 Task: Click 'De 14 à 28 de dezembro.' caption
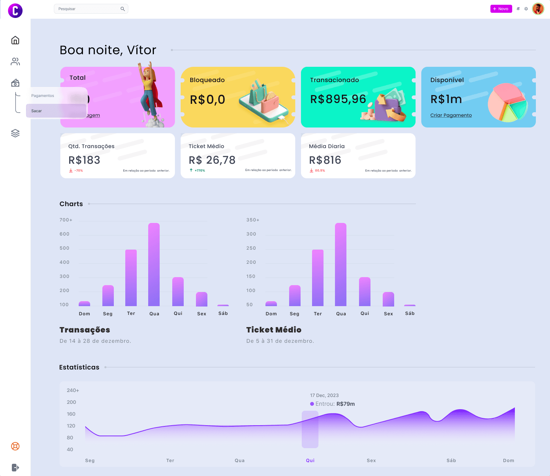[95, 341]
